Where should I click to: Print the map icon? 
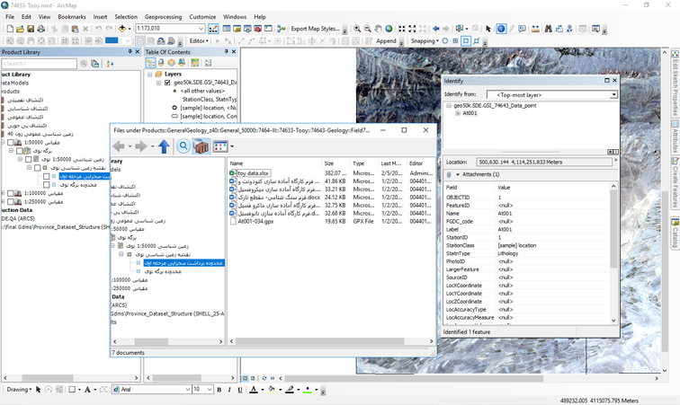(40, 29)
